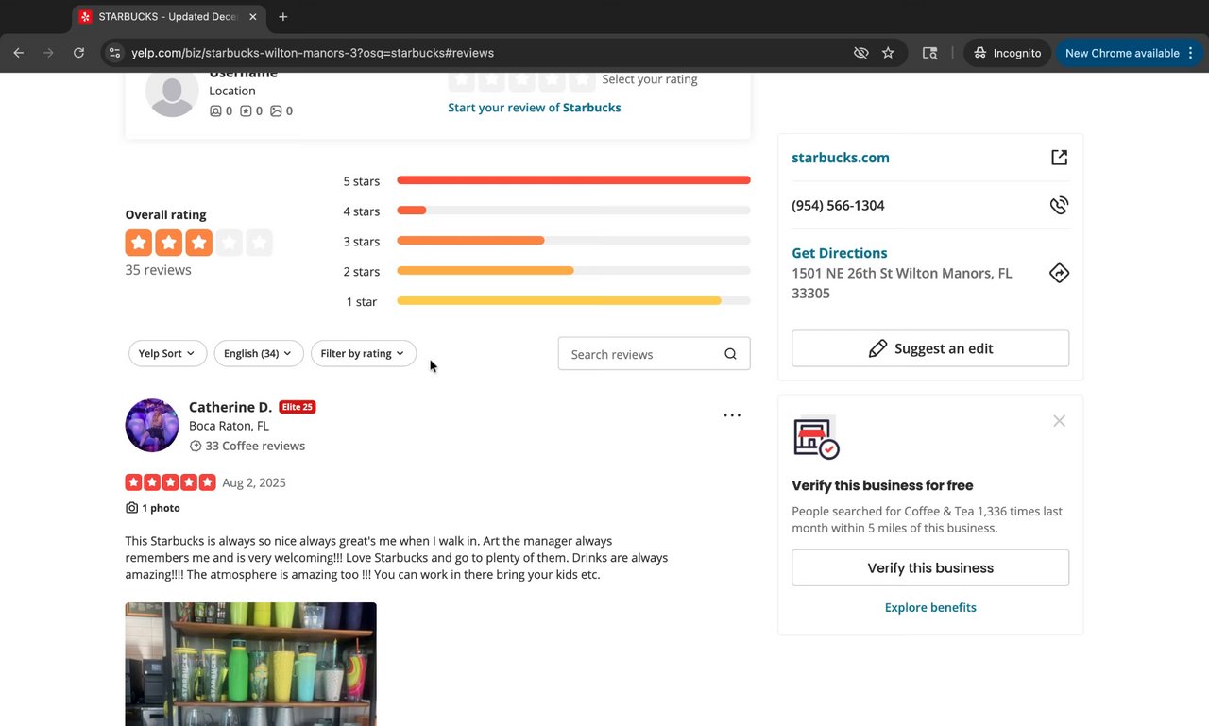Image resolution: width=1209 pixels, height=726 pixels.
Task: Open new tab with plus icon
Action: point(282,17)
